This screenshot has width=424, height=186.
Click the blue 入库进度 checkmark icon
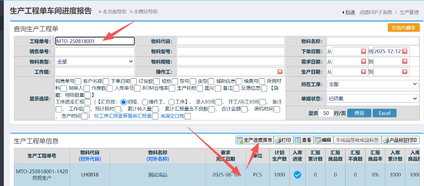(x=297, y=175)
